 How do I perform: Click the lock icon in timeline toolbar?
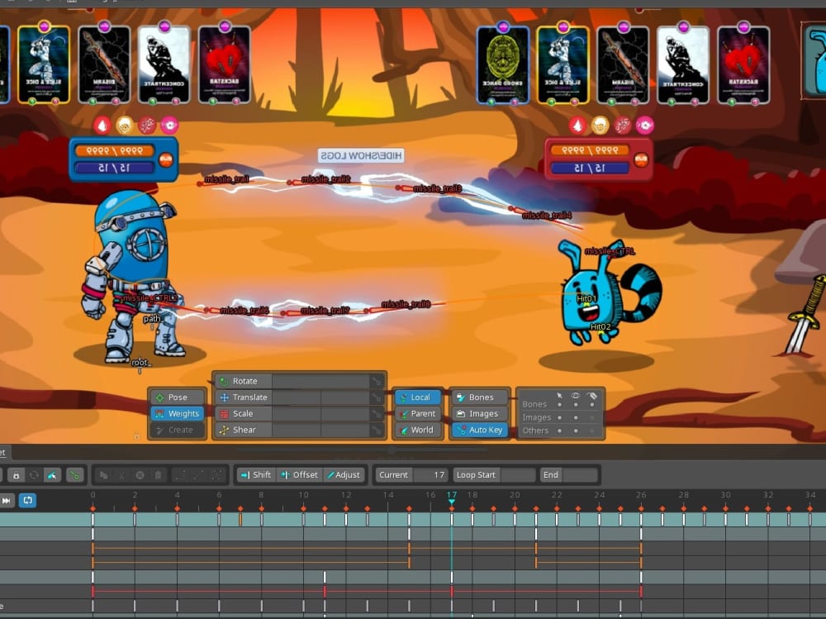point(17,475)
